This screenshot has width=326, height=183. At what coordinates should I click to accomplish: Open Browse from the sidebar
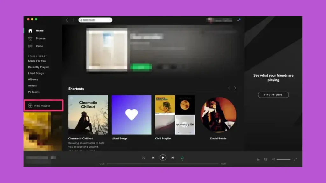point(31,38)
